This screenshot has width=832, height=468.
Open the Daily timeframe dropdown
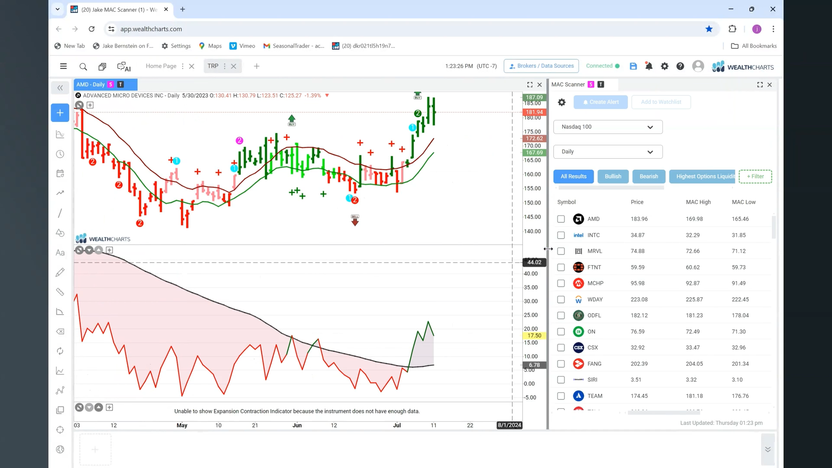[608, 152]
